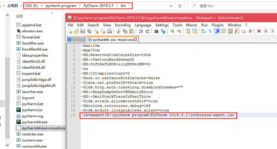Click the Zoom Out magnifier icon
Screen dimensions: 277x149
coord(179,31)
